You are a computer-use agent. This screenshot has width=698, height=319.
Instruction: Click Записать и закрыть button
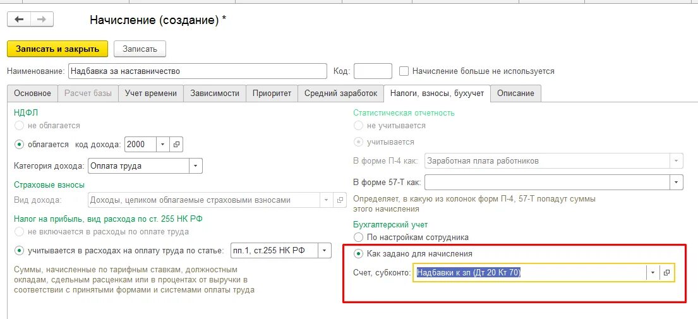[57, 49]
